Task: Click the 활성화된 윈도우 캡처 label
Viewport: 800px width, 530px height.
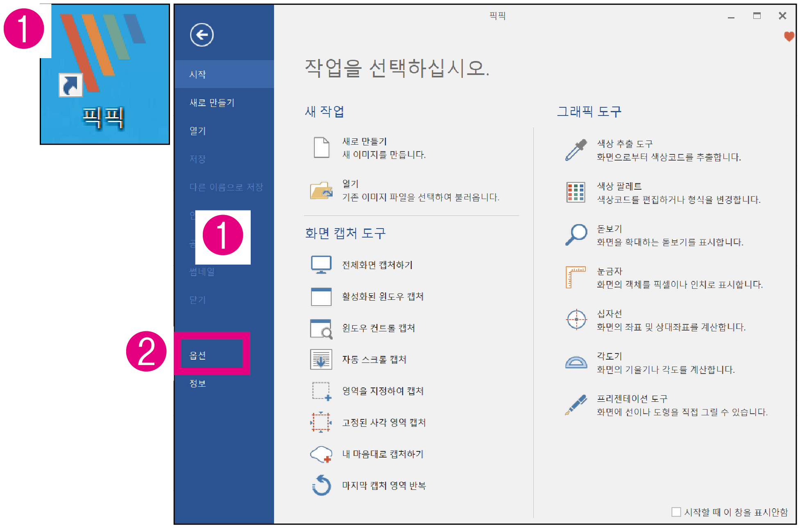Action: (x=383, y=297)
